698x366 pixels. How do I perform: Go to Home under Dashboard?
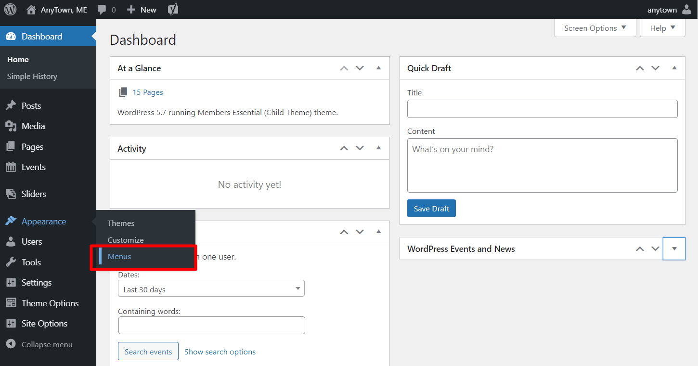18,60
